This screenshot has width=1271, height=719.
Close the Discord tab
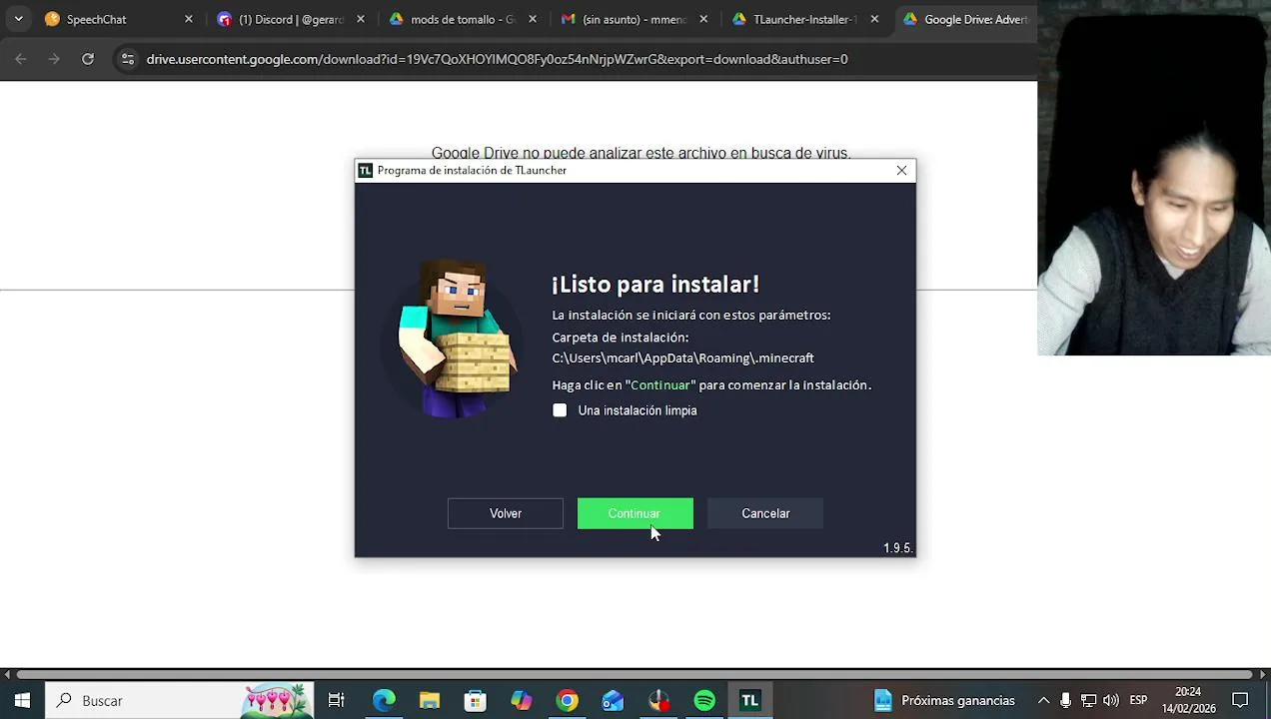361,19
